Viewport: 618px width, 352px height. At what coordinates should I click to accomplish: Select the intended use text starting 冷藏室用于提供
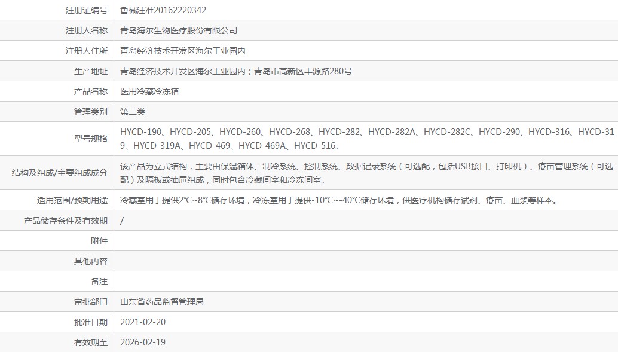339,200
